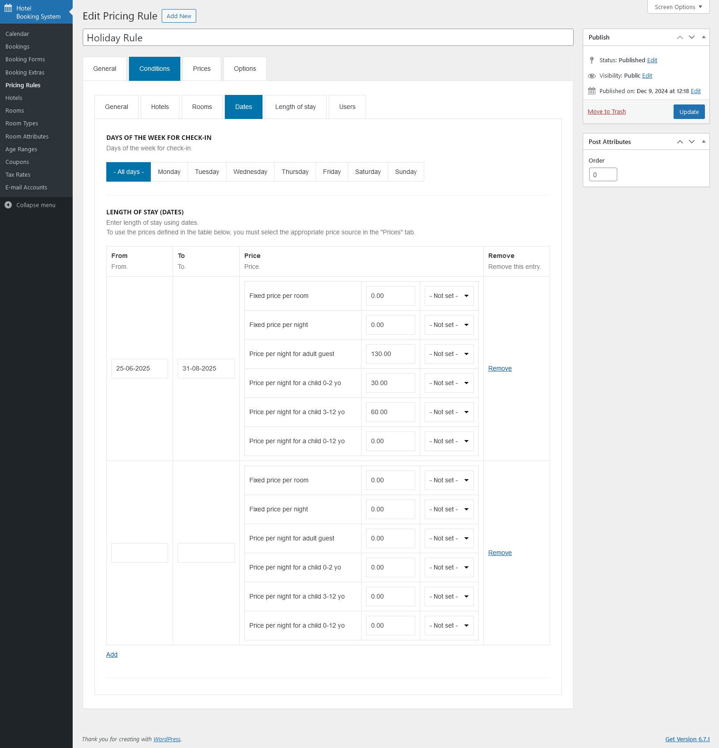
Task: Collapse the Post Attributes panel triangle
Action: click(704, 142)
